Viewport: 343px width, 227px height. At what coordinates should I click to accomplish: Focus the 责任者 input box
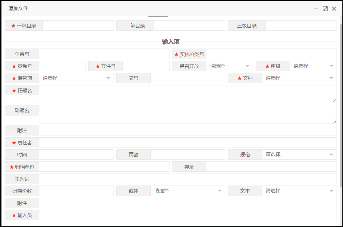click(x=188, y=143)
